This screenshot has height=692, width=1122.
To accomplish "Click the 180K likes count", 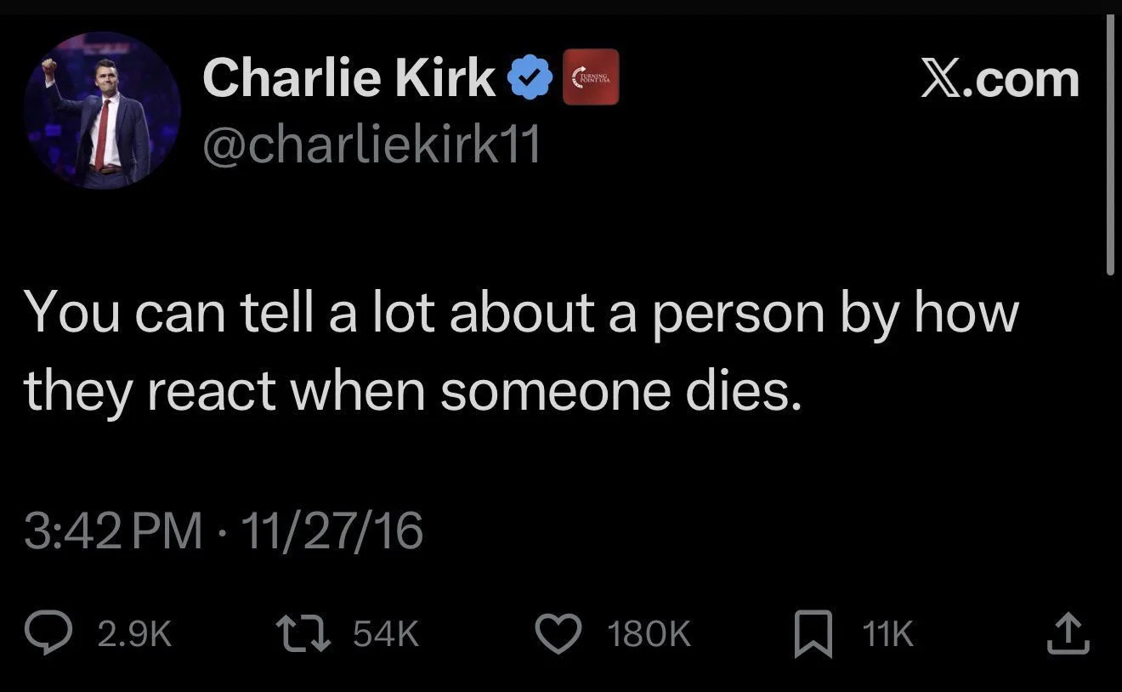I will (x=649, y=634).
